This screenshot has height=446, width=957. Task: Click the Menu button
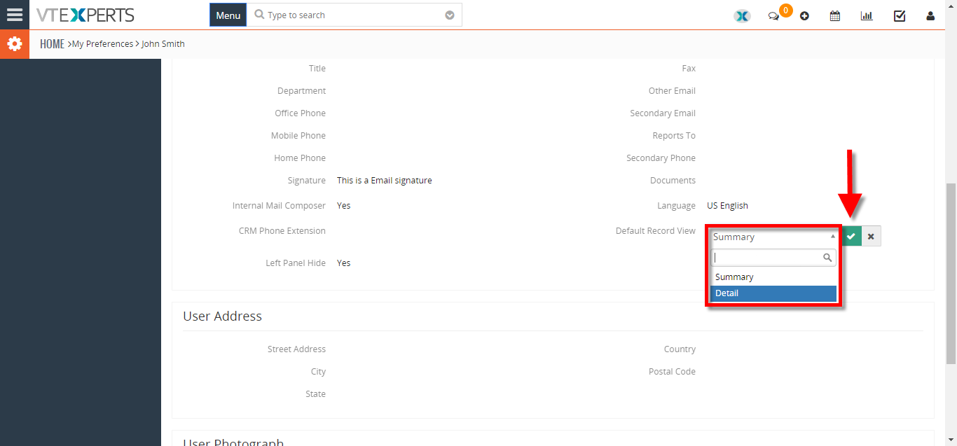coord(228,15)
